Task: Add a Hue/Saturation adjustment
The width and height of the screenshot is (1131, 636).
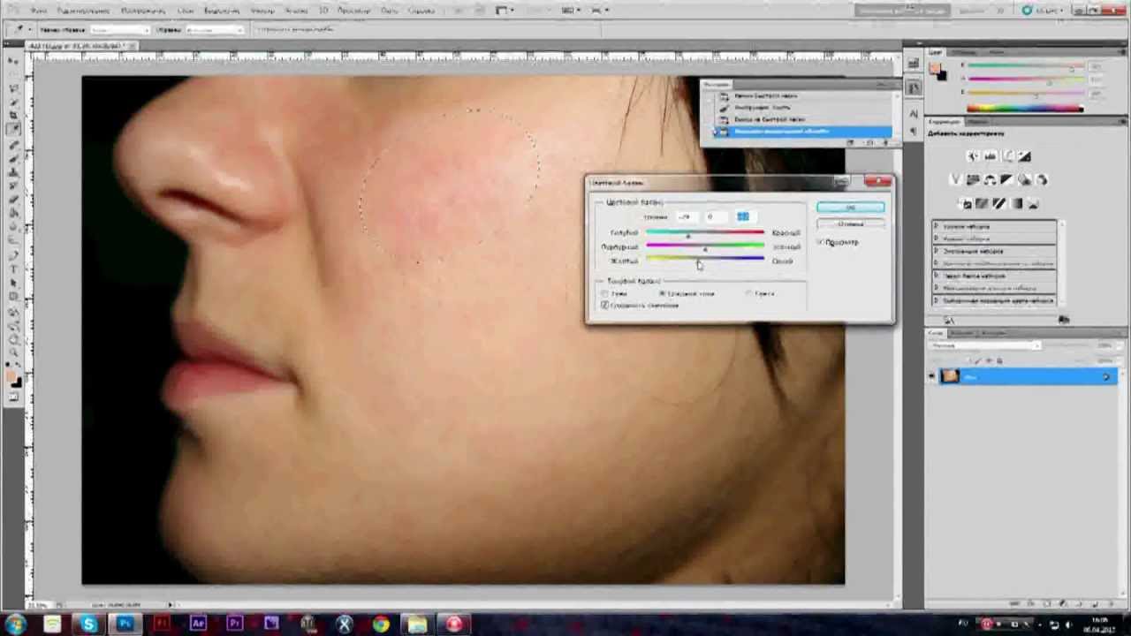Action: [973, 180]
